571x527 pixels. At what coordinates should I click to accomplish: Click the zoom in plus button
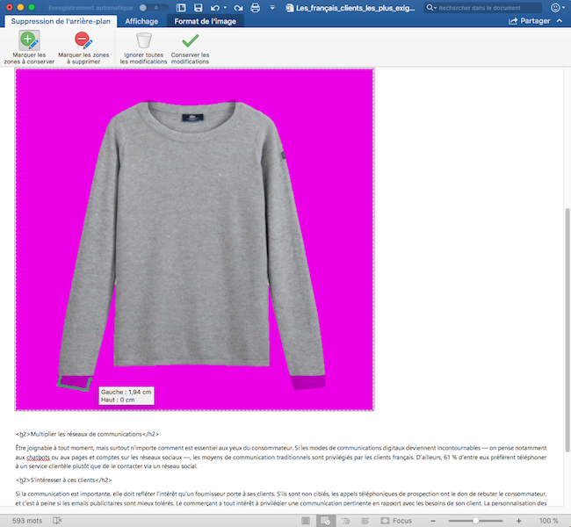(x=518, y=521)
